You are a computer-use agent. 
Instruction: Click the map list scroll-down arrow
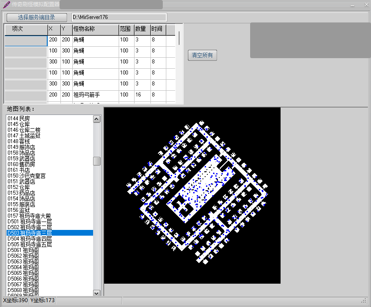tap(97, 293)
